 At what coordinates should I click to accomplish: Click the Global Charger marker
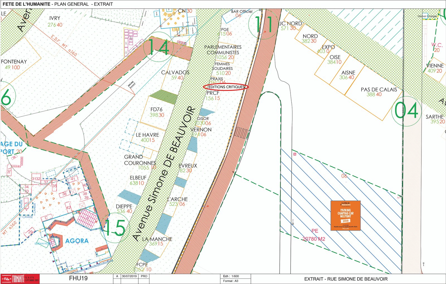[x=427, y=16]
